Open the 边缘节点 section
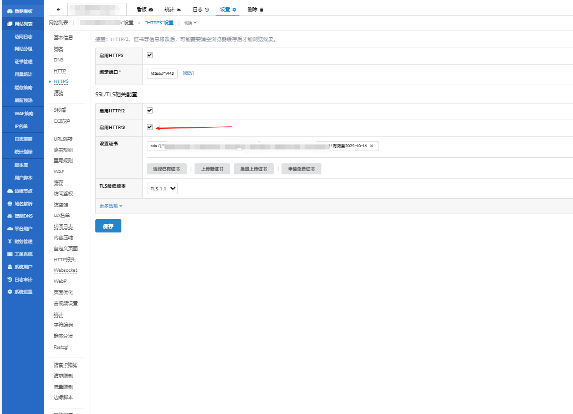573x414 pixels. tap(21, 190)
